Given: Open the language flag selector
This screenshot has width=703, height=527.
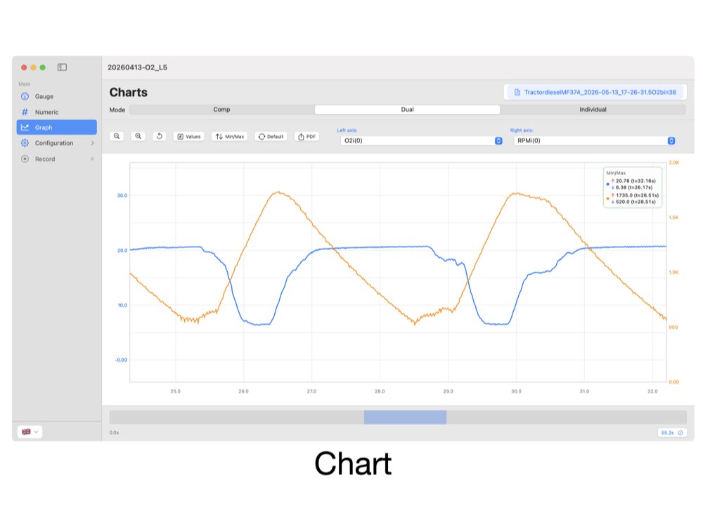Looking at the screenshot, I should [x=30, y=431].
